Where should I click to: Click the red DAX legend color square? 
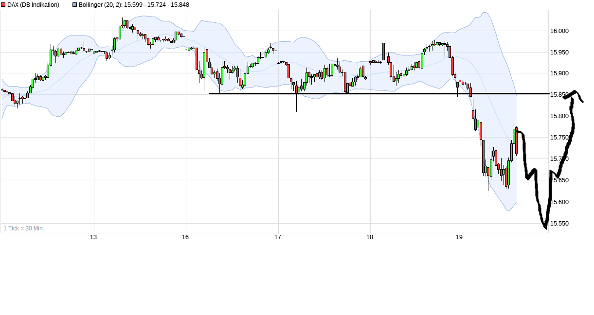(x=3, y=5)
